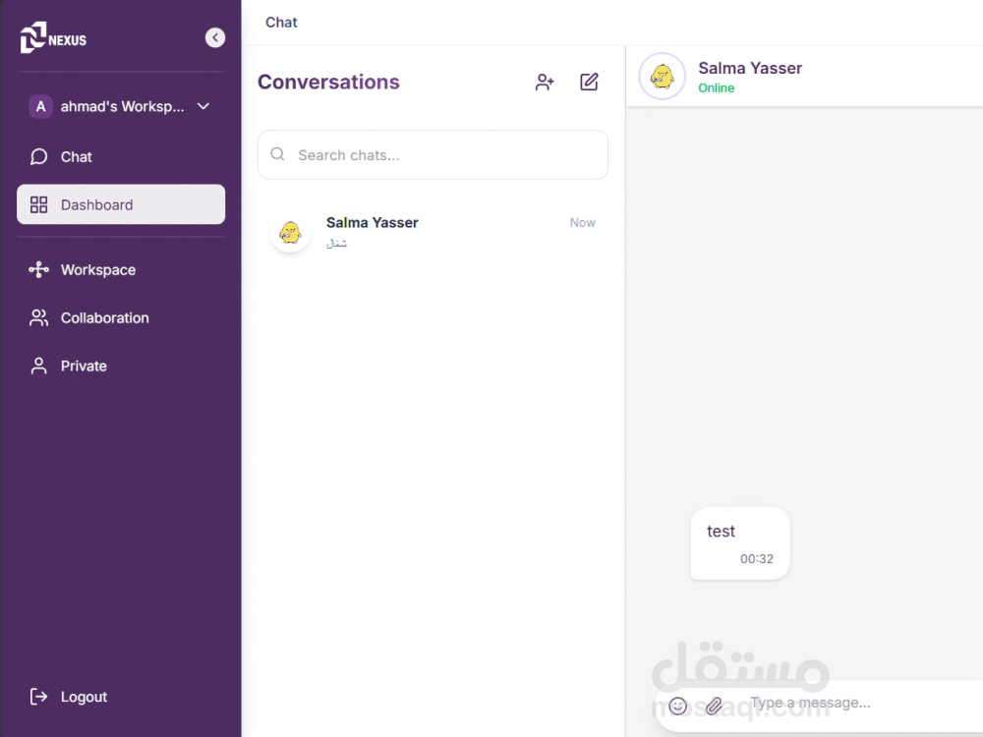Click the chat bubble icon in sidebar

click(x=39, y=156)
